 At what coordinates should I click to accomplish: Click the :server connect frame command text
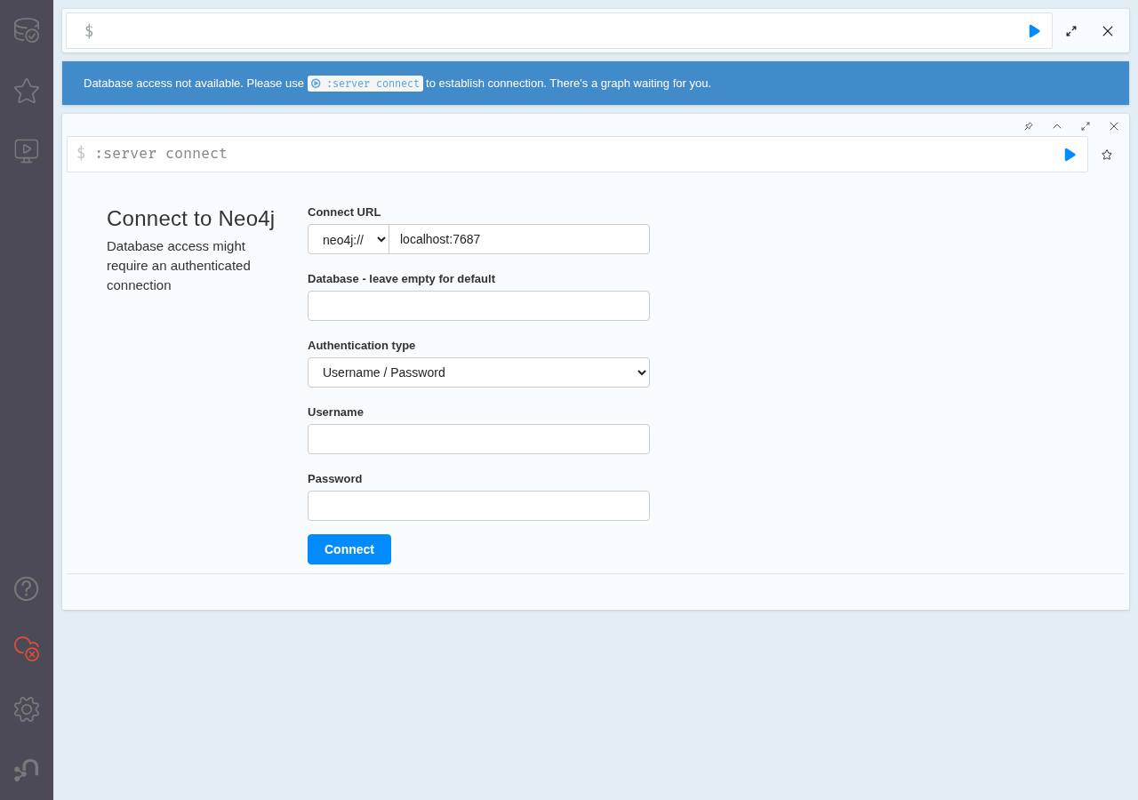(161, 154)
